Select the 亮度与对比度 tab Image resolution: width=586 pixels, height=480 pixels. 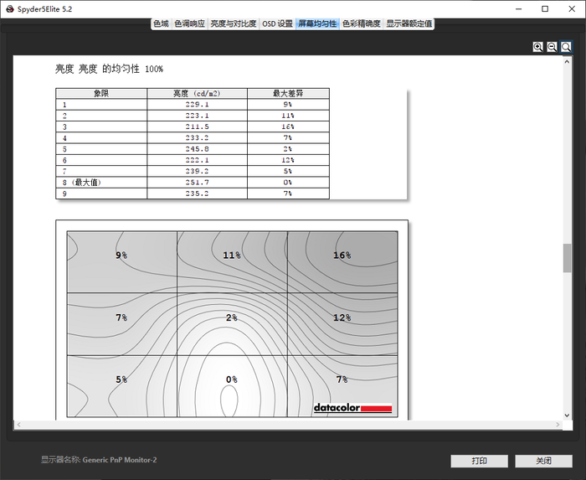[234, 23]
